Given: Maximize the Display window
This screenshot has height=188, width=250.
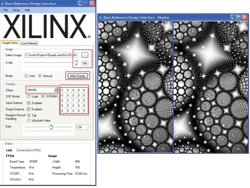Looking at the screenshot, I should 239,17.
